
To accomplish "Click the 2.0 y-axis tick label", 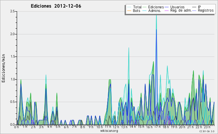I will (x=12, y=34).
